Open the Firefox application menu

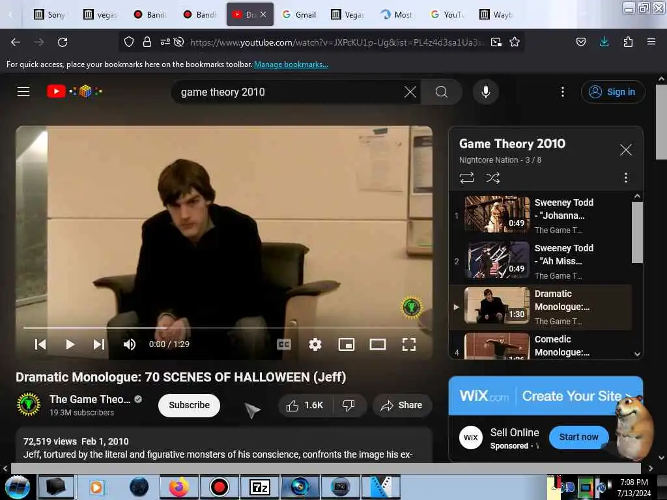point(651,42)
